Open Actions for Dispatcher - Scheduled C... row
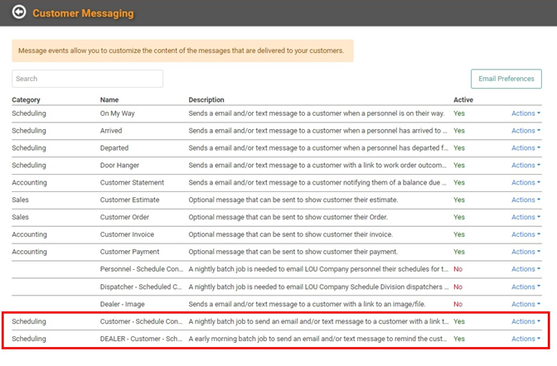Viewport: 557px width, 366px height. pyautogui.click(x=526, y=287)
